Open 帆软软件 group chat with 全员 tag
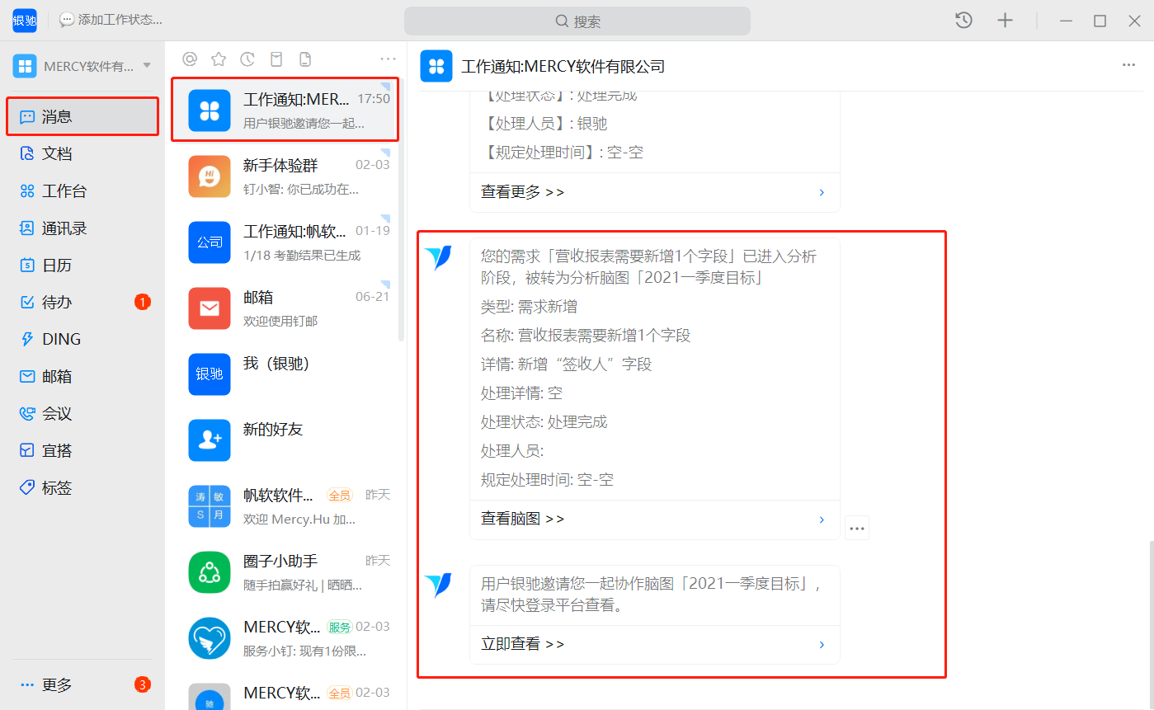The width and height of the screenshot is (1154, 710). (x=285, y=506)
